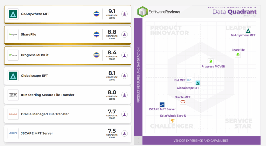Image resolution: width=266 pixels, height=146 pixels.
Task: Click Vendor Experience and Capabilities axis label
Action: tap(201, 141)
